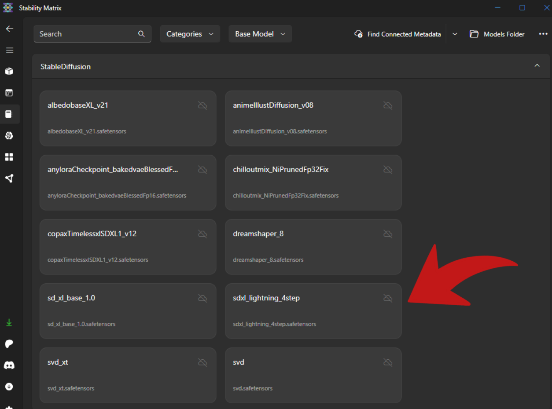Click svd_xt.safetensors file name
Screen dimensions: 552x409
click(x=71, y=388)
